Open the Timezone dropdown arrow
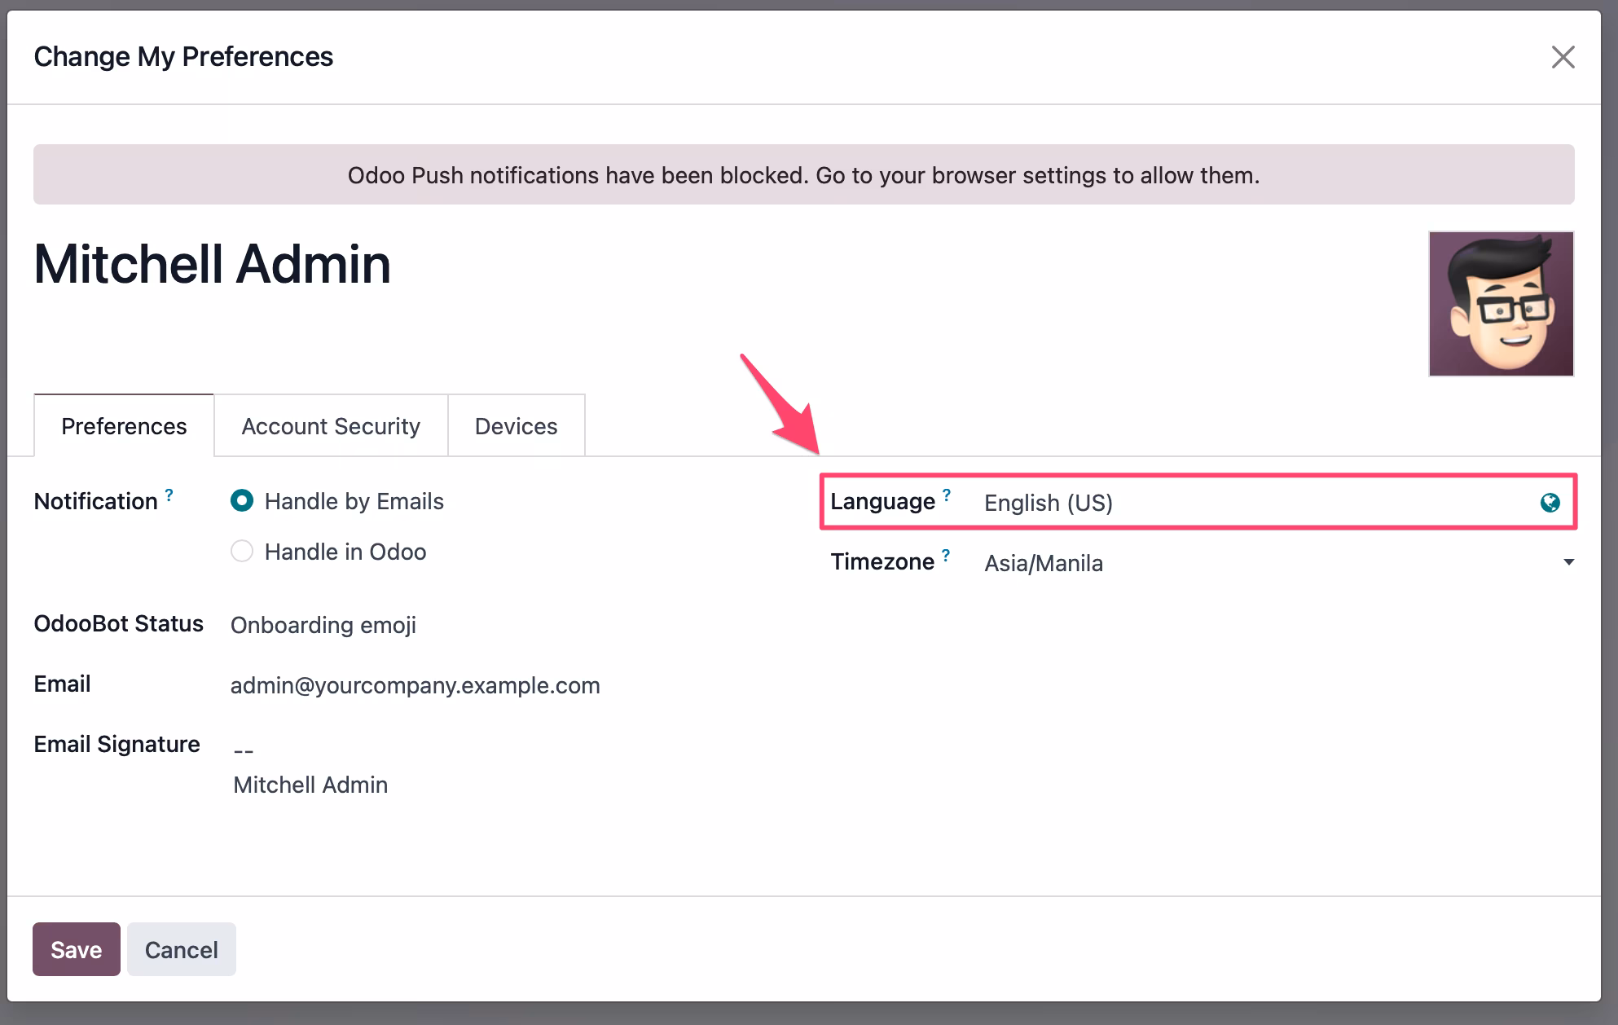Screen dimensions: 1618x1025 coord(1568,562)
